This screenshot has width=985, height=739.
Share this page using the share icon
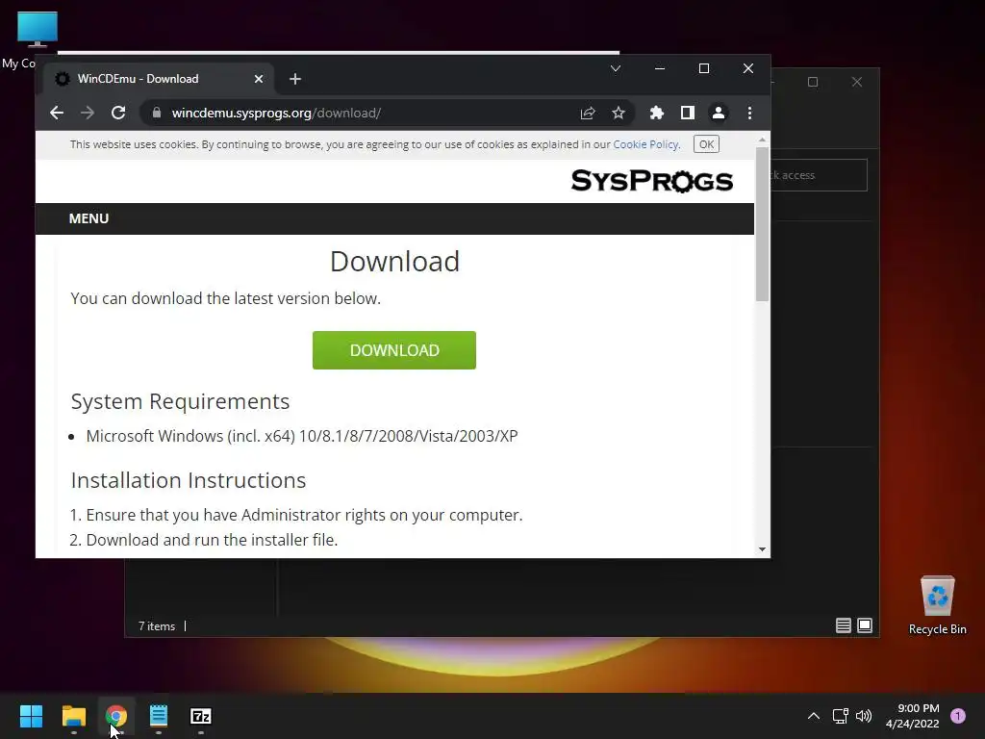pos(588,114)
